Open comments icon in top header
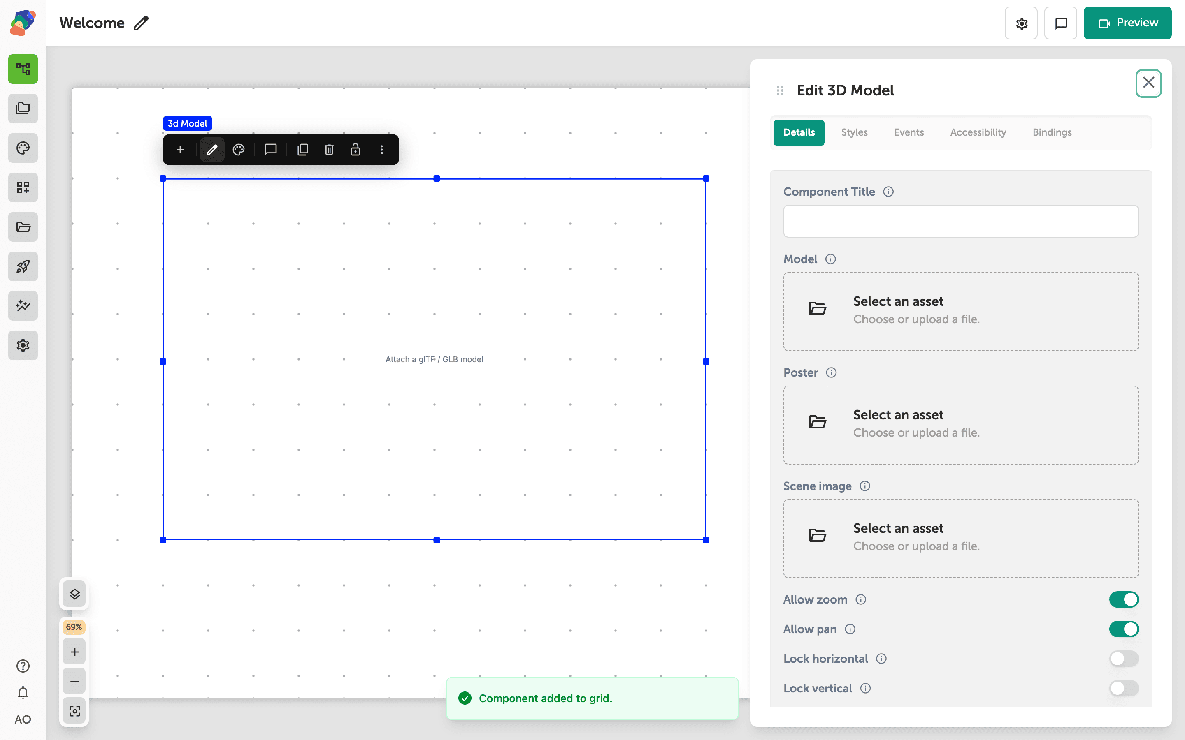 [1061, 23]
